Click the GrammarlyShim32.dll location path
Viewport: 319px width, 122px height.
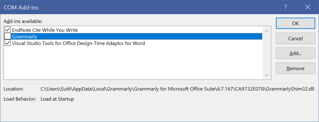coord(178,89)
